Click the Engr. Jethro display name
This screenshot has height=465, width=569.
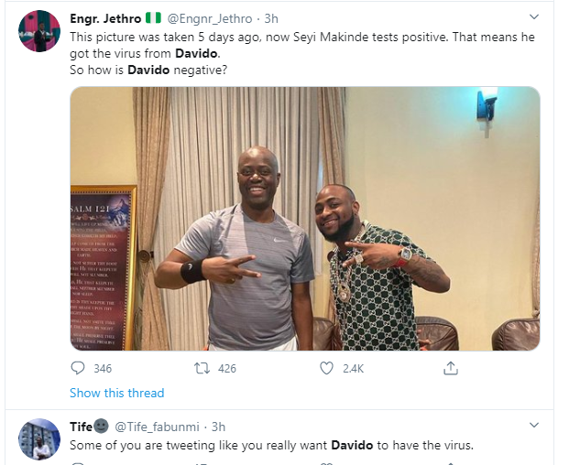[105, 18]
